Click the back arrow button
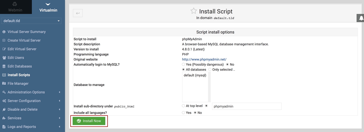 click(x=78, y=13)
